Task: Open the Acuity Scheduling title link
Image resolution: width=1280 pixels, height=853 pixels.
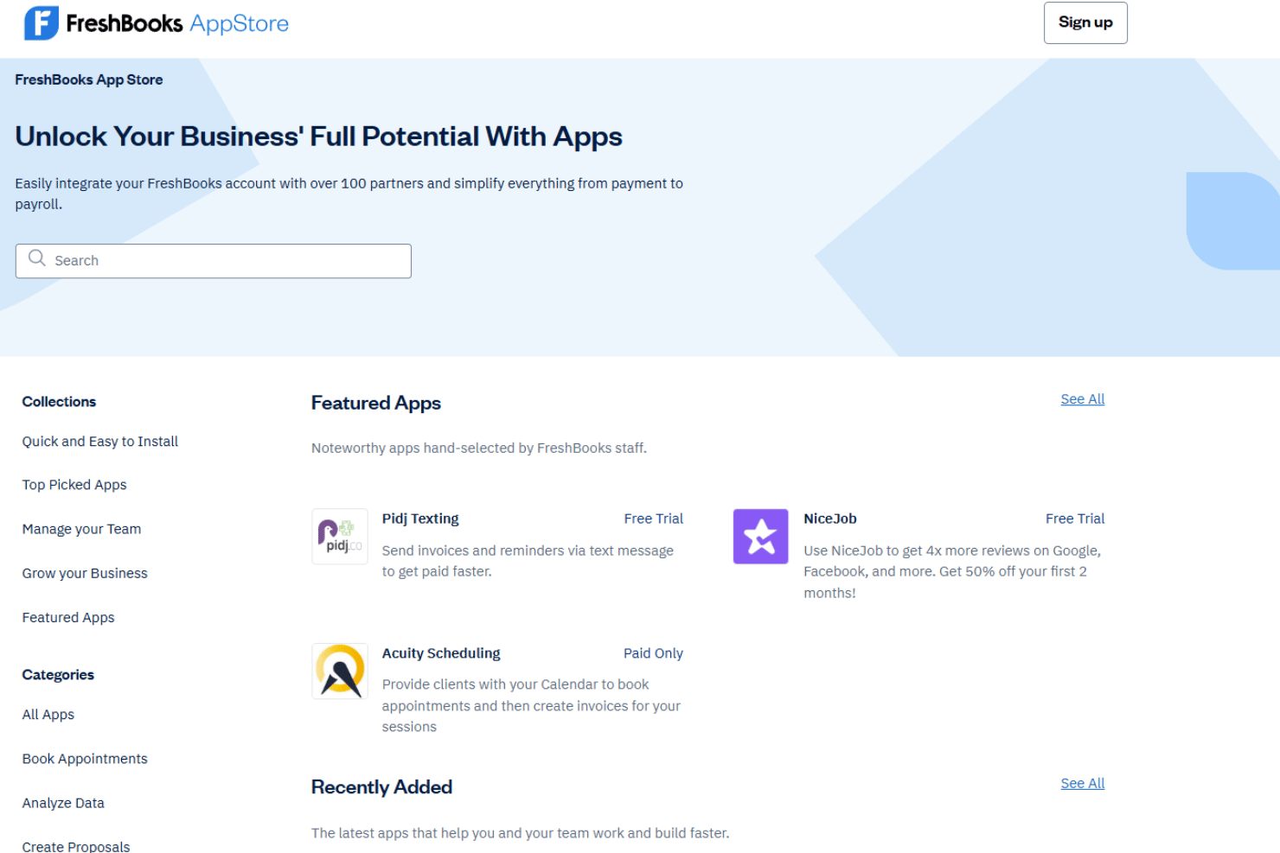Action: (x=441, y=653)
